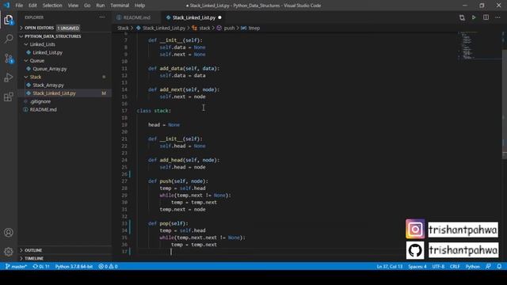Change end of line sequence CRLF
This screenshot has height=285, width=507.
(455, 267)
